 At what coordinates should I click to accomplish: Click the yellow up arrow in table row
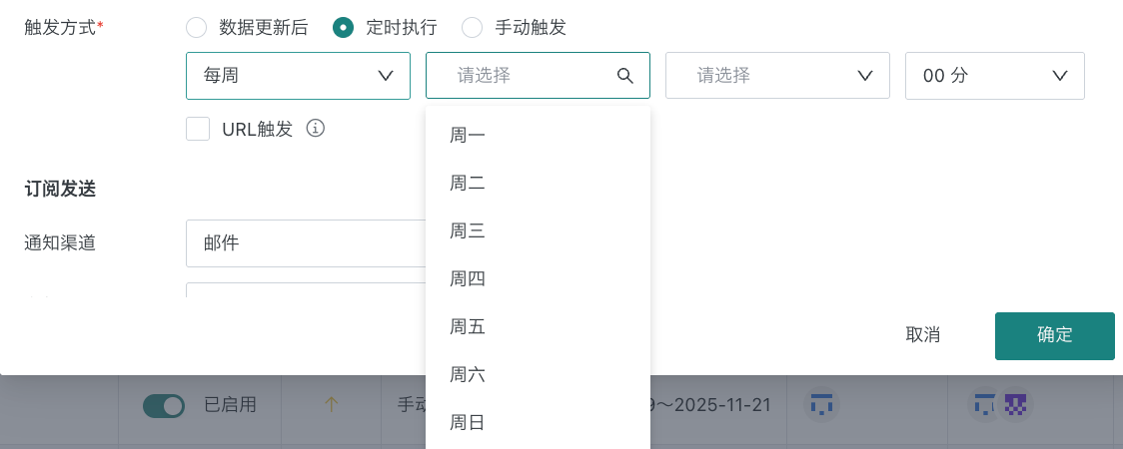click(331, 405)
